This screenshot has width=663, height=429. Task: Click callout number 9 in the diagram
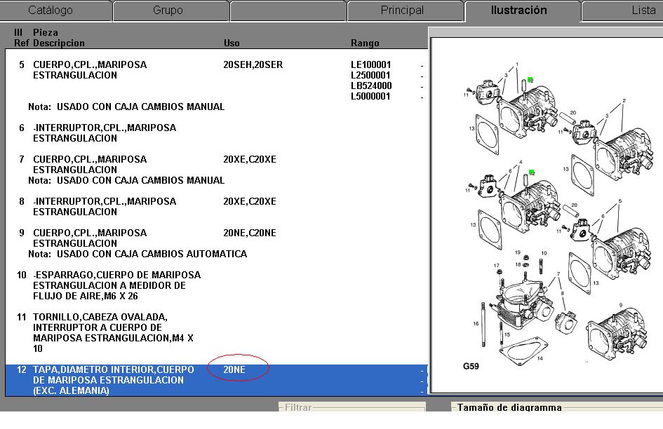pyautogui.click(x=621, y=306)
